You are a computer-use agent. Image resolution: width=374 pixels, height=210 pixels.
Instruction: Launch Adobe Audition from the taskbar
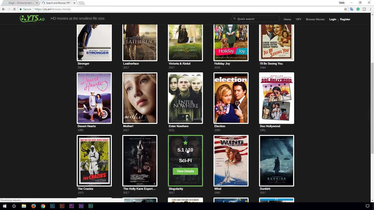pos(91,206)
